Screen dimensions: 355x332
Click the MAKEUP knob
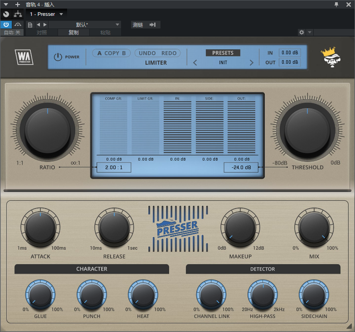pos(240,227)
